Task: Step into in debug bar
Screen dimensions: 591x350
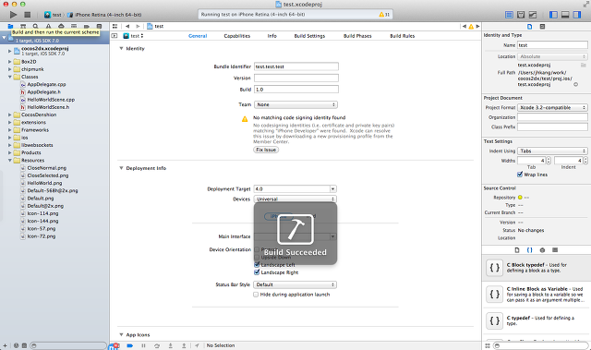Action: tap(170, 345)
